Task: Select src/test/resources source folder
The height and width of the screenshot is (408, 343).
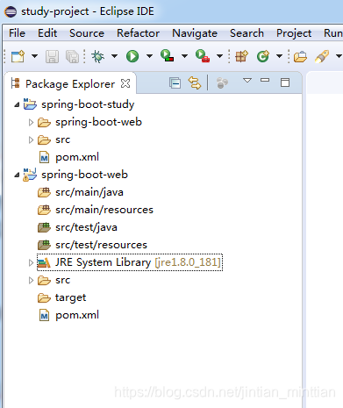Action: [101, 245]
